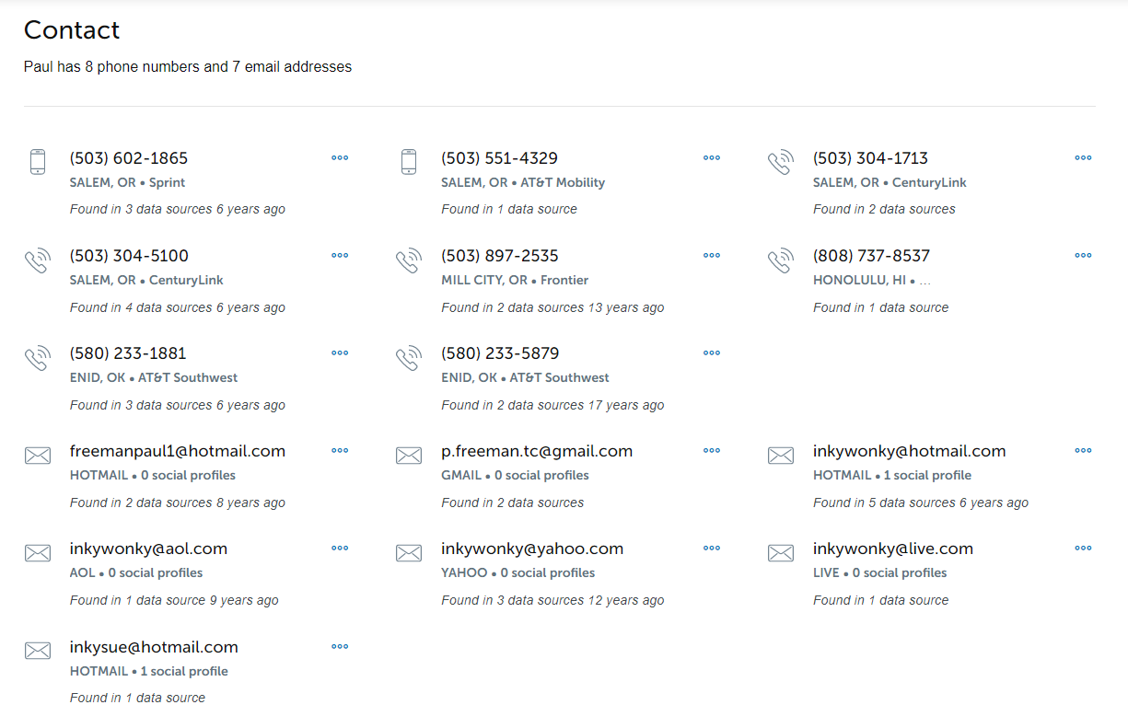Open more options for (503) 551-4329
The width and height of the screenshot is (1128, 728).
712,157
